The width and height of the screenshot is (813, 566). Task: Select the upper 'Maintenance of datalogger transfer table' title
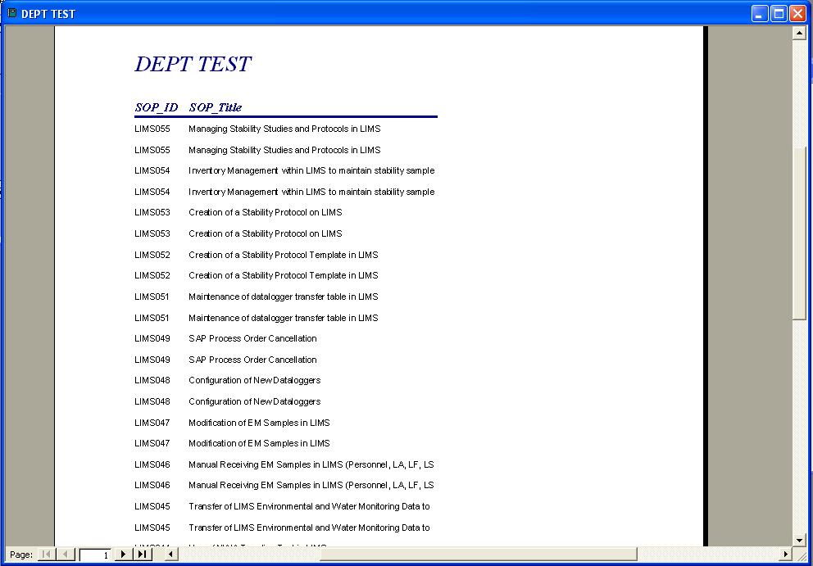tap(284, 297)
